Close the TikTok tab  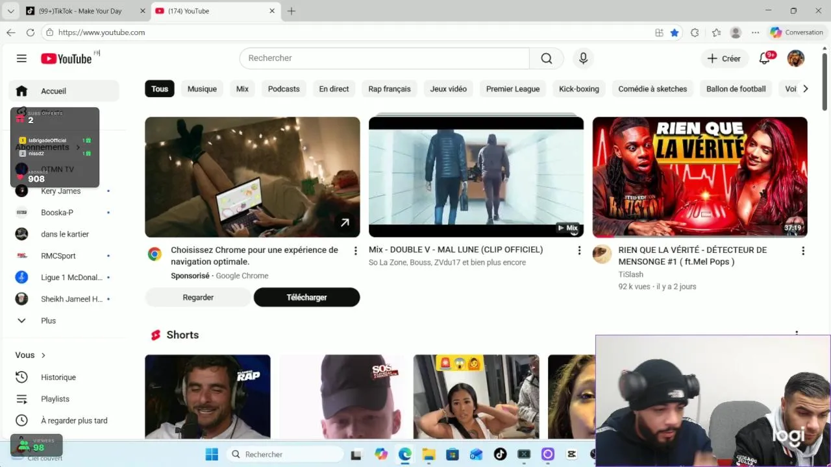click(143, 11)
